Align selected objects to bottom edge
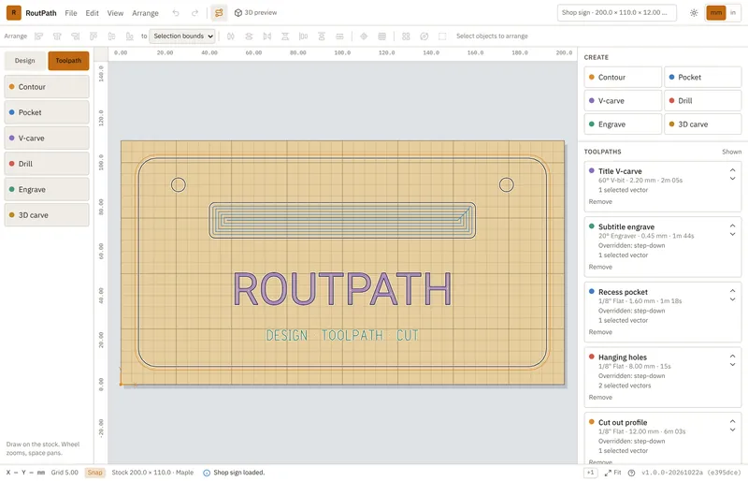This screenshot has width=748, height=481. tap(130, 36)
